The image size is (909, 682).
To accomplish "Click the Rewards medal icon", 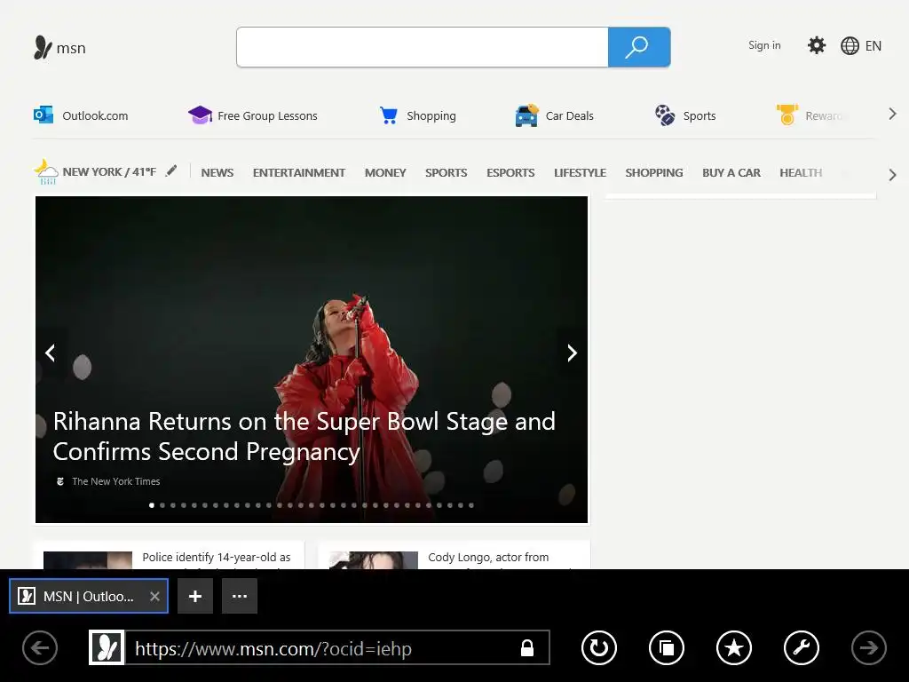I will click(x=787, y=115).
